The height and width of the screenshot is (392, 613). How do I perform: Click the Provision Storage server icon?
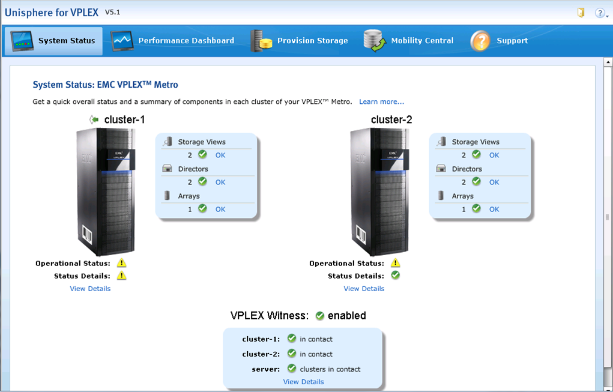coord(262,41)
